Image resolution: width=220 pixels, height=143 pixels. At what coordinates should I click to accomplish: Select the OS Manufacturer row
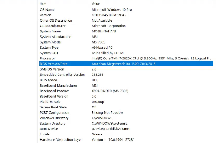click(x=126, y=26)
